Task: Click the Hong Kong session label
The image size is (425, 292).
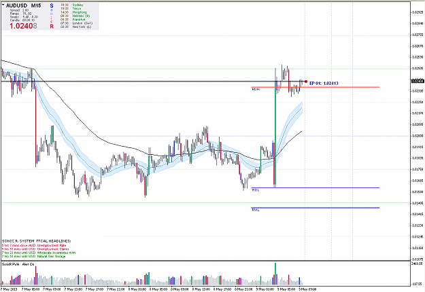Action: pyautogui.click(x=80, y=12)
